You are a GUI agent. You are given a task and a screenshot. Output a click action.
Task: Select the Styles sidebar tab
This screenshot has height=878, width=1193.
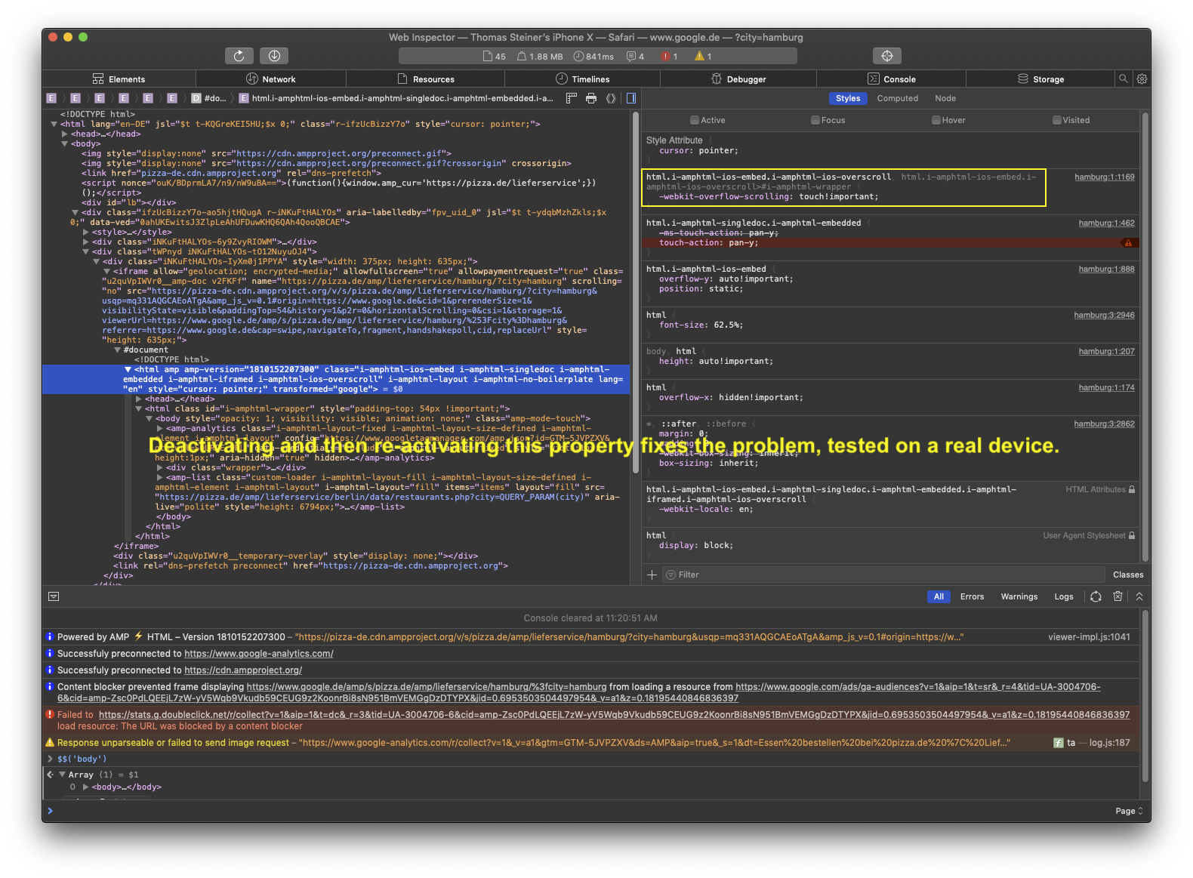click(848, 99)
